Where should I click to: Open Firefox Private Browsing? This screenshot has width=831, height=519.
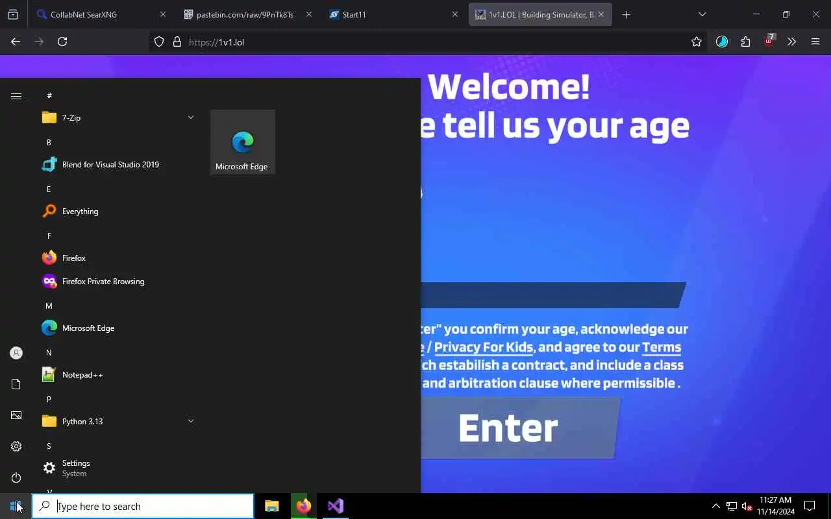pyautogui.click(x=117, y=281)
